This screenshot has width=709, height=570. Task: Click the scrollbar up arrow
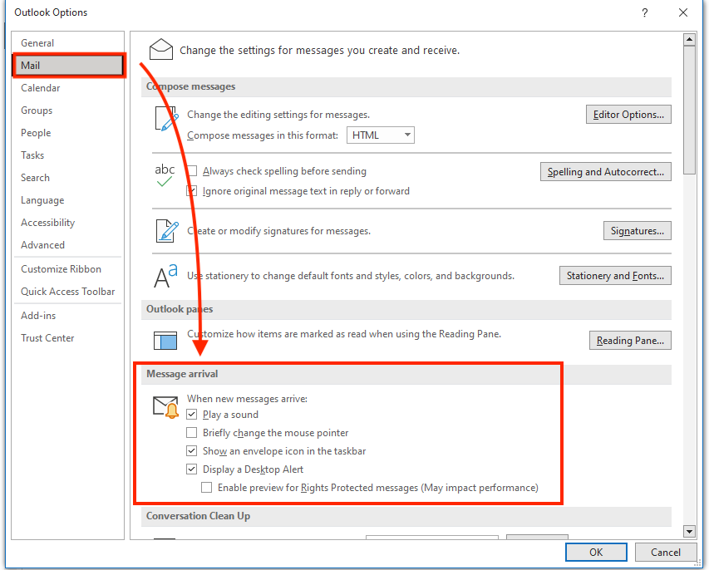(689, 40)
